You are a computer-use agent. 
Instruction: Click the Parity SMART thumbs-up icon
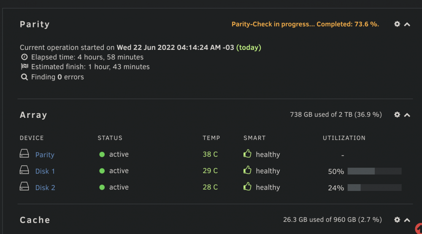pyautogui.click(x=247, y=154)
